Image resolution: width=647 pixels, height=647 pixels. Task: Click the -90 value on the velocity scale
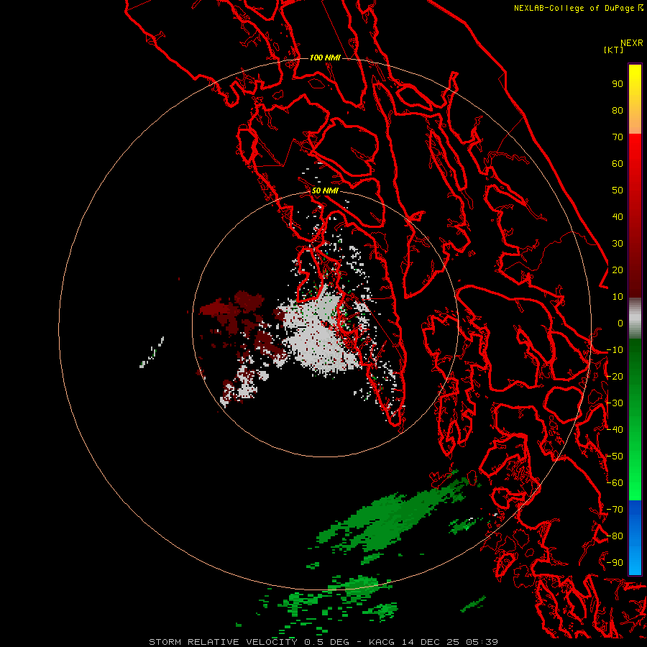point(615,562)
